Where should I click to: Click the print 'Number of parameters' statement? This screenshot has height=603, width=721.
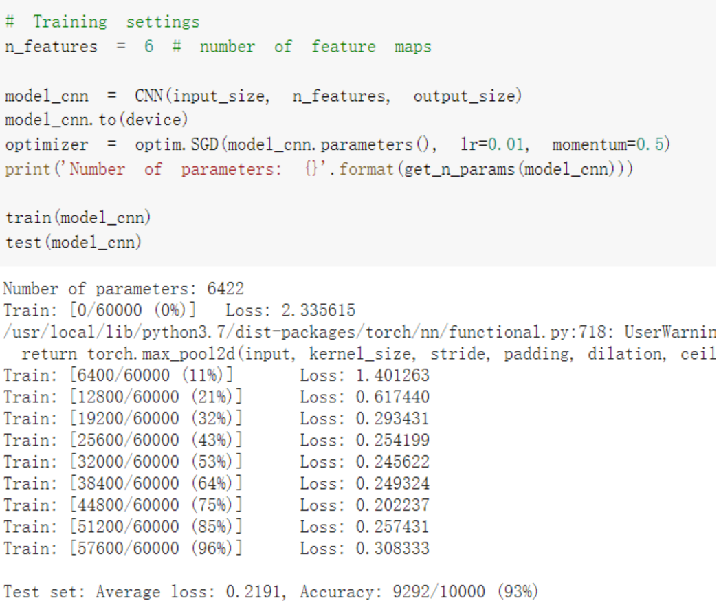318,169
